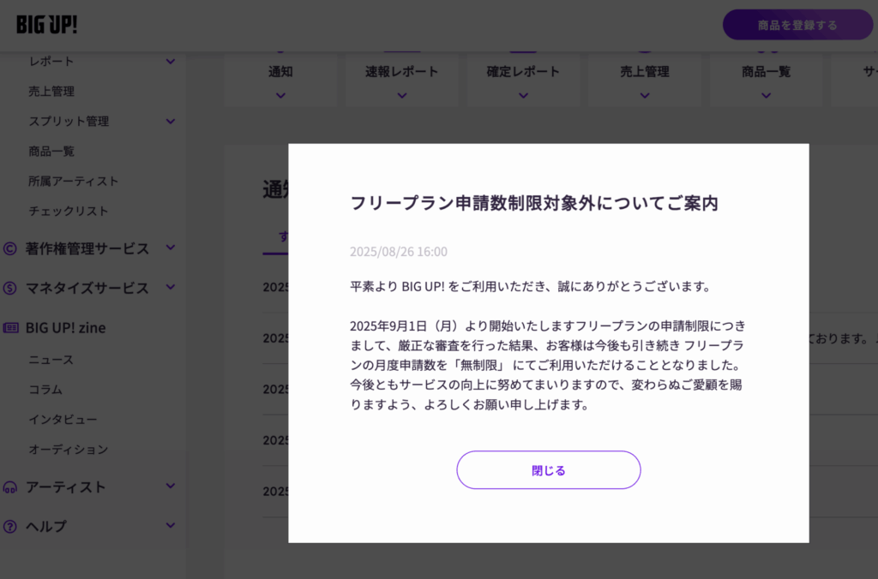Open the 速報レポート top tab
Screen dimensions: 878x579
click(401, 73)
